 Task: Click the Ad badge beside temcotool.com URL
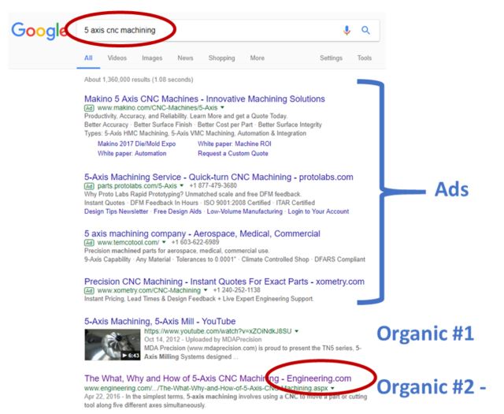(89, 242)
